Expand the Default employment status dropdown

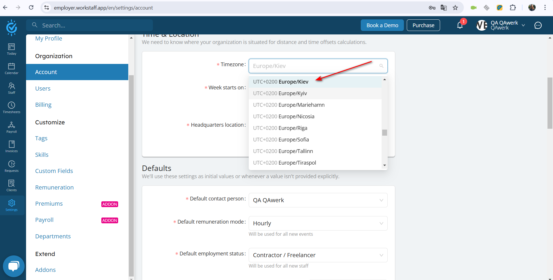point(318,255)
